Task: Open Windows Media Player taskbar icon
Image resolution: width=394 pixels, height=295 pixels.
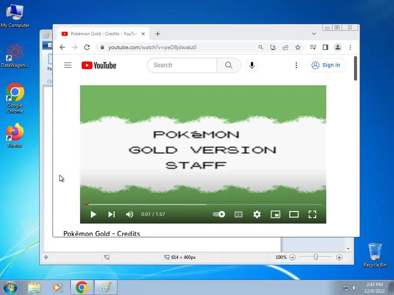Action: [57, 287]
